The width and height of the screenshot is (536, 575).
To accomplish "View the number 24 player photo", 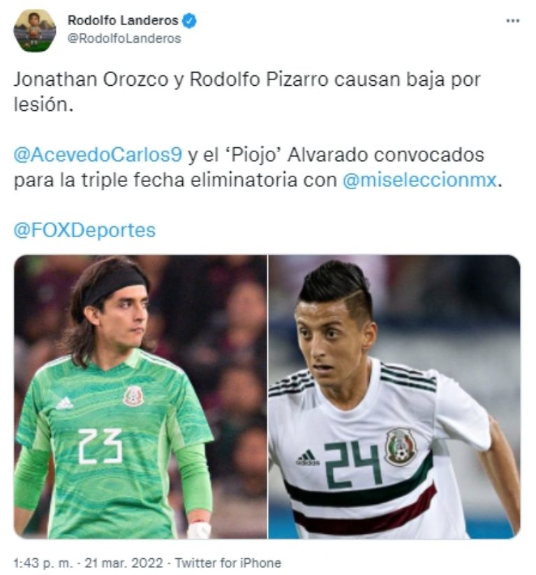I will pyautogui.click(x=394, y=397).
